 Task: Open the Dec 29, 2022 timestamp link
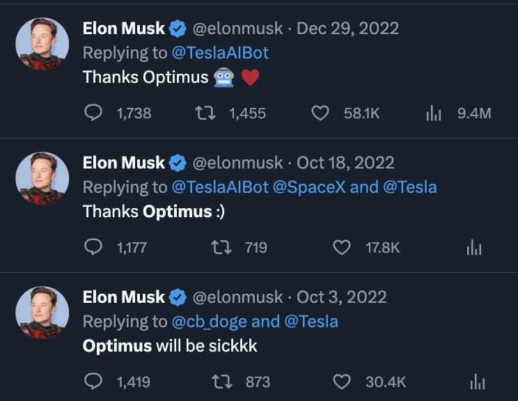click(x=348, y=29)
